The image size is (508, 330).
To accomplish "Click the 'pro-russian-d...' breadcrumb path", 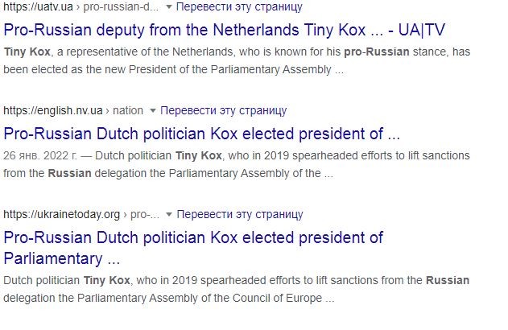I will (122, 6).
